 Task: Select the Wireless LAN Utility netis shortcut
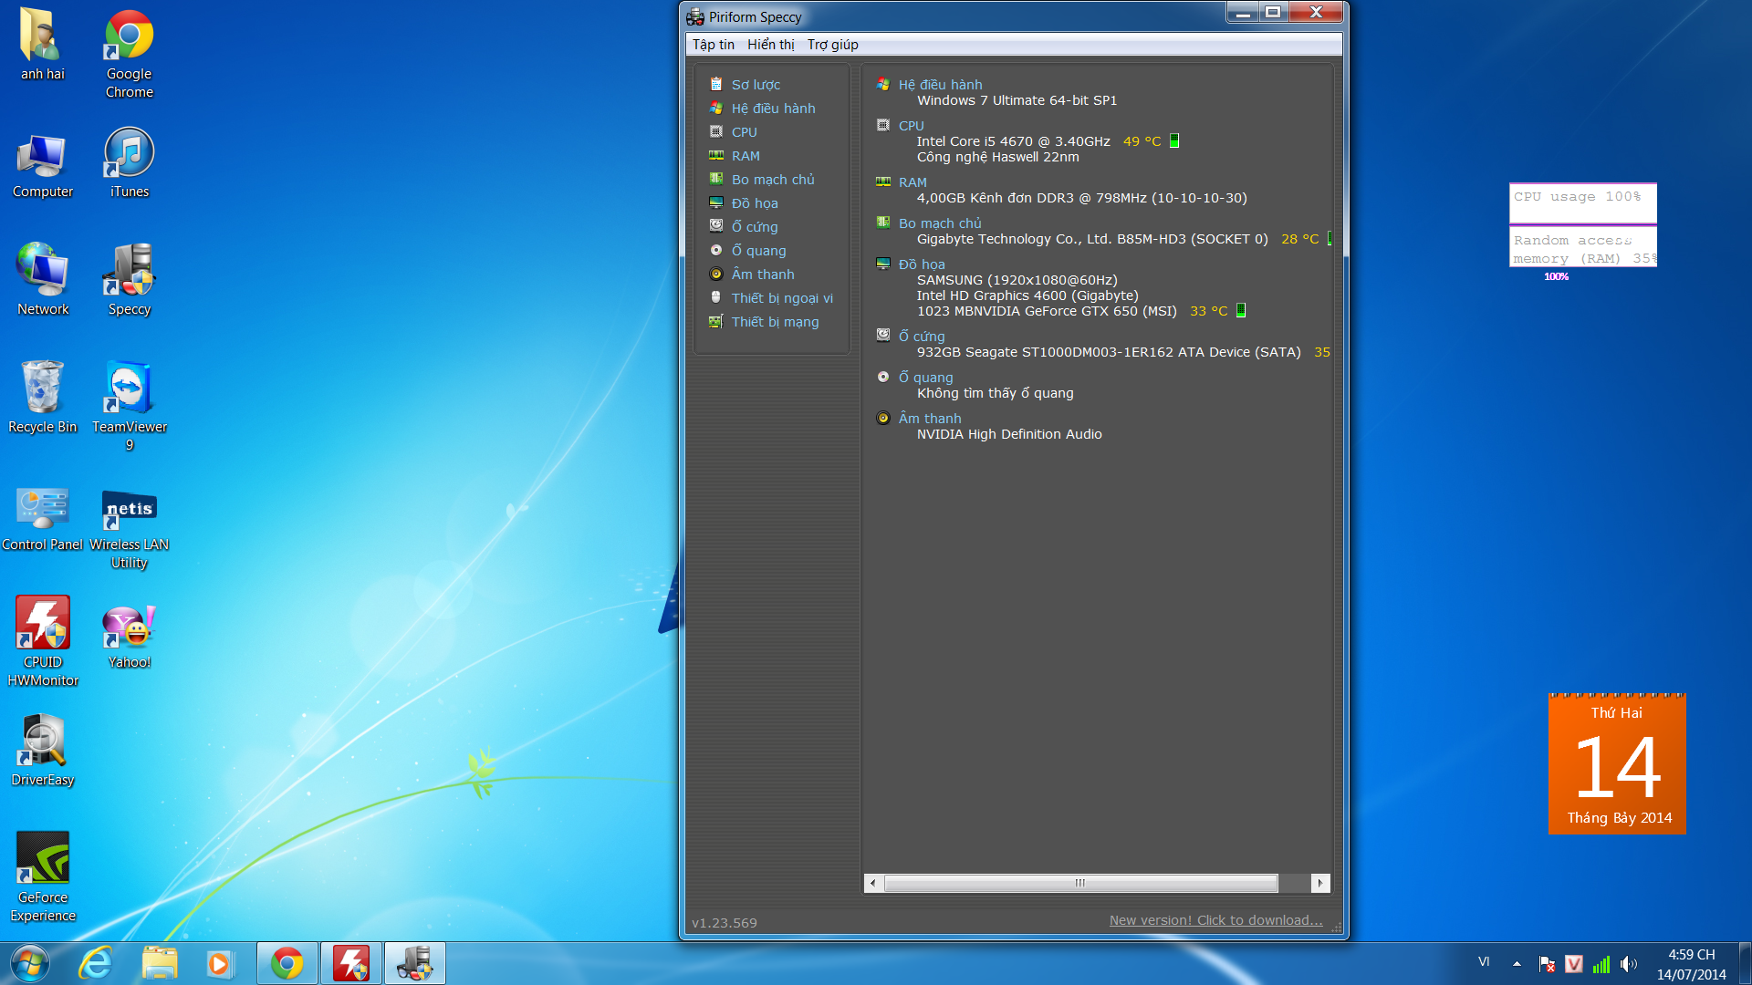click(x=129, y=529)
